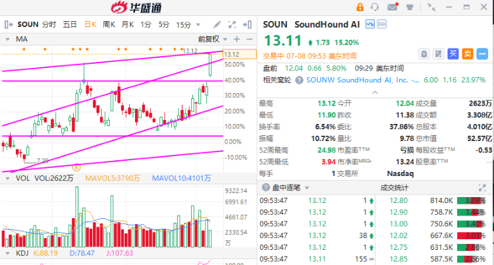
Task: Click the Nasdaq exchange value
Action: coord(400,173)
